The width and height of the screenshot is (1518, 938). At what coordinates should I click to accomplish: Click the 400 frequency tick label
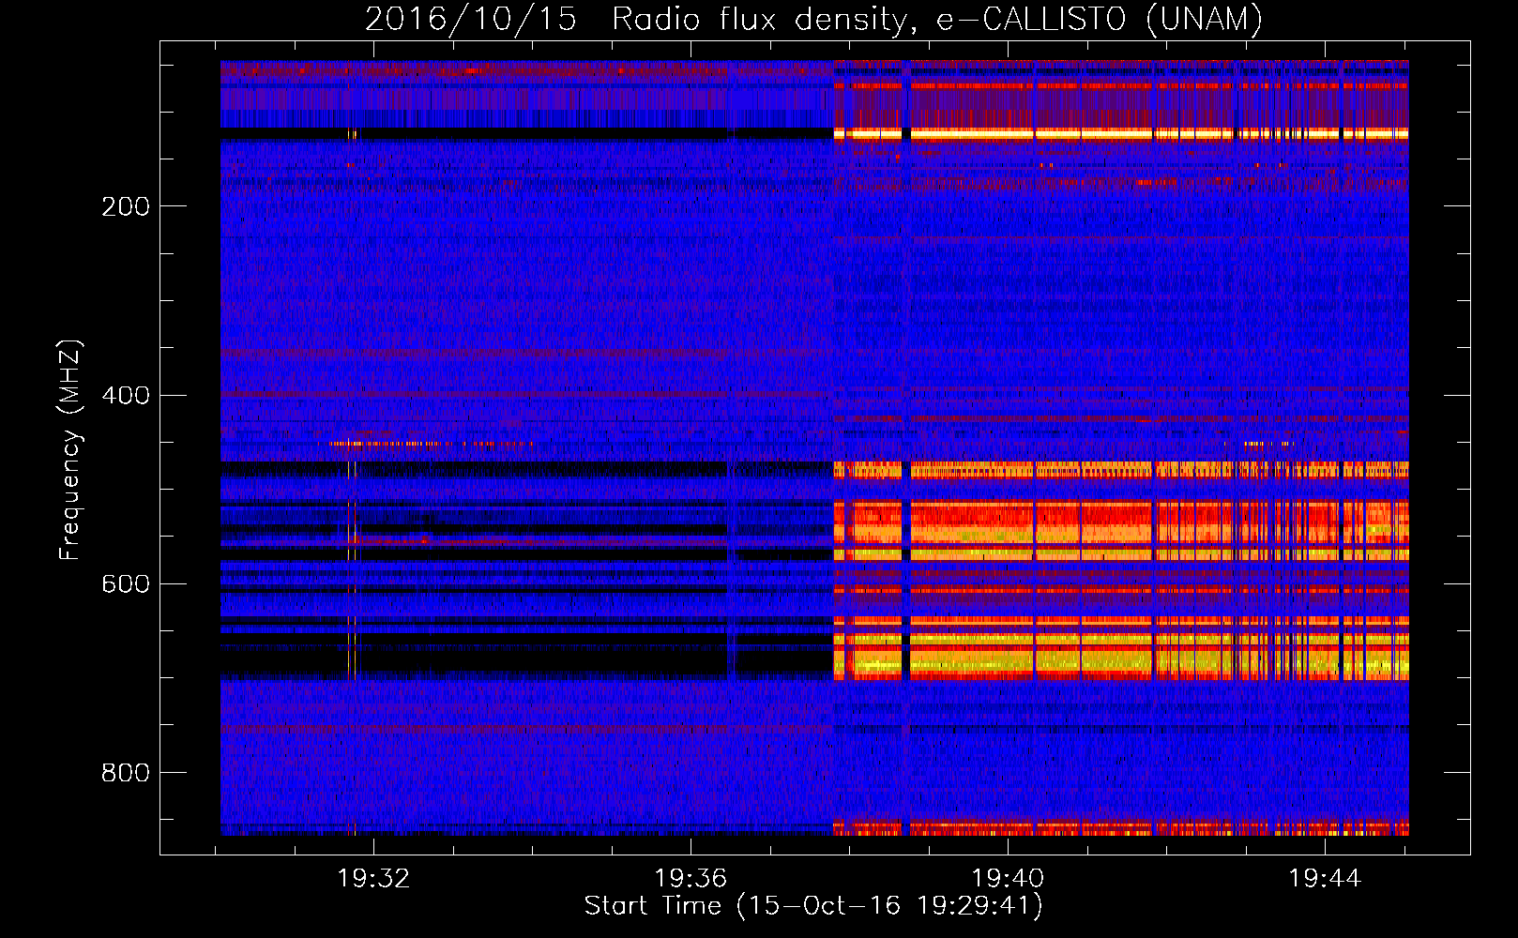[125, 395]
